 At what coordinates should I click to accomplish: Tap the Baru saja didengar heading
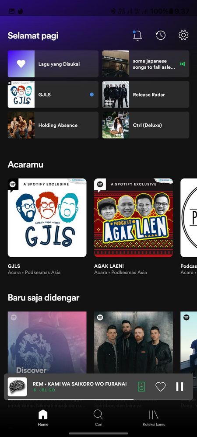pyautogui.click(x=43, y=297)
